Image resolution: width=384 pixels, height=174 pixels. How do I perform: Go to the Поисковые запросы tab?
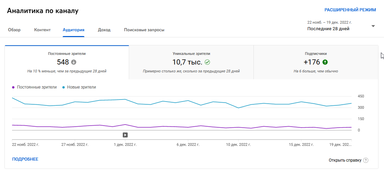tap(144, 30)
